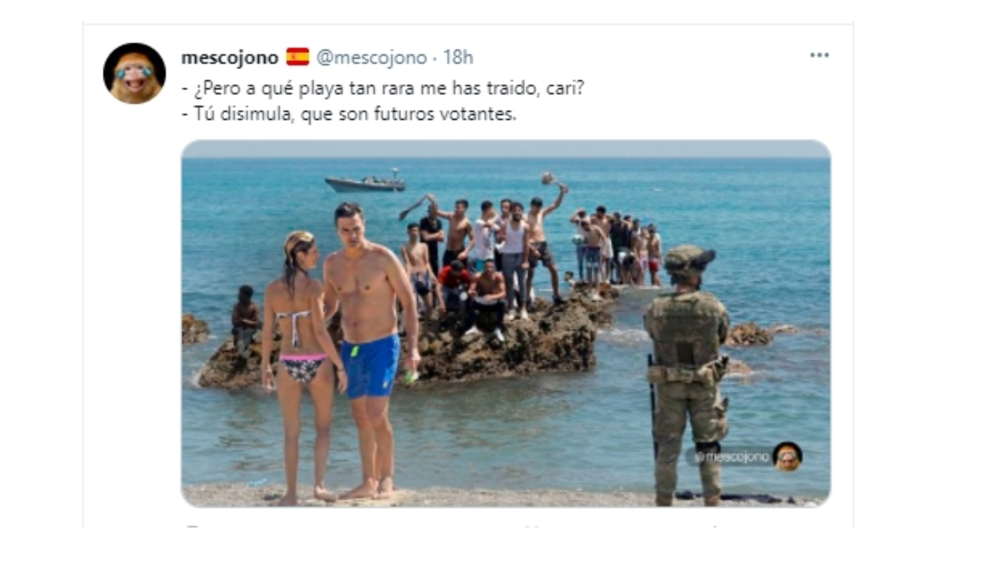Open the @mescojono handle link

[371, 58]
